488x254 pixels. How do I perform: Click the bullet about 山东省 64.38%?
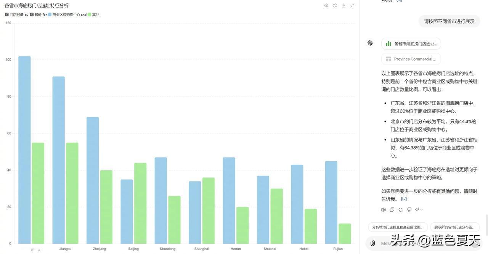click(434, 148)
